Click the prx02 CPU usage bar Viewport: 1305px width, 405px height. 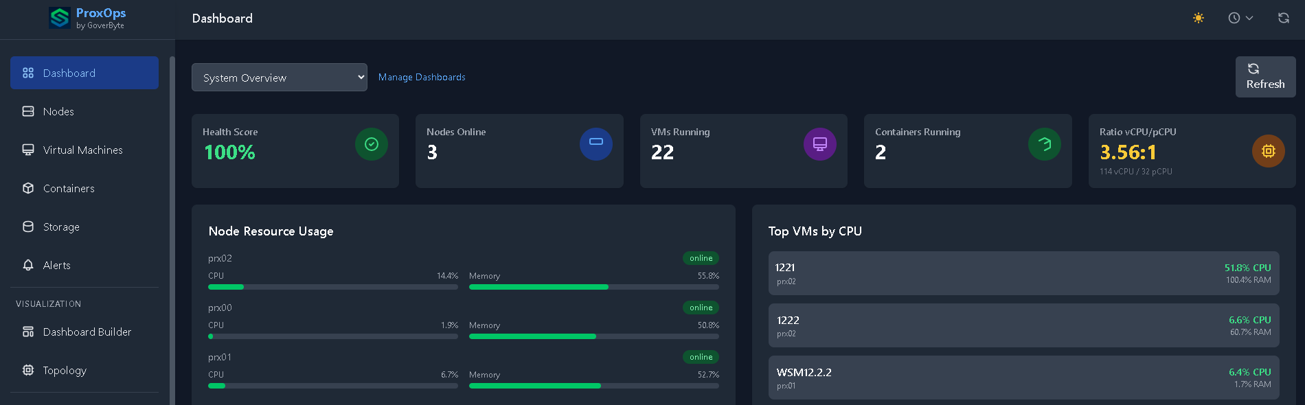[x=332, y=287]
